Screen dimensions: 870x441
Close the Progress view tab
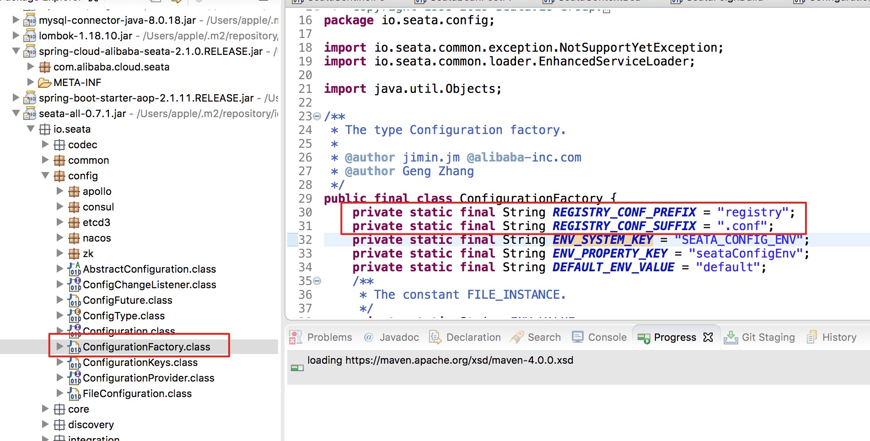[708, 337]
